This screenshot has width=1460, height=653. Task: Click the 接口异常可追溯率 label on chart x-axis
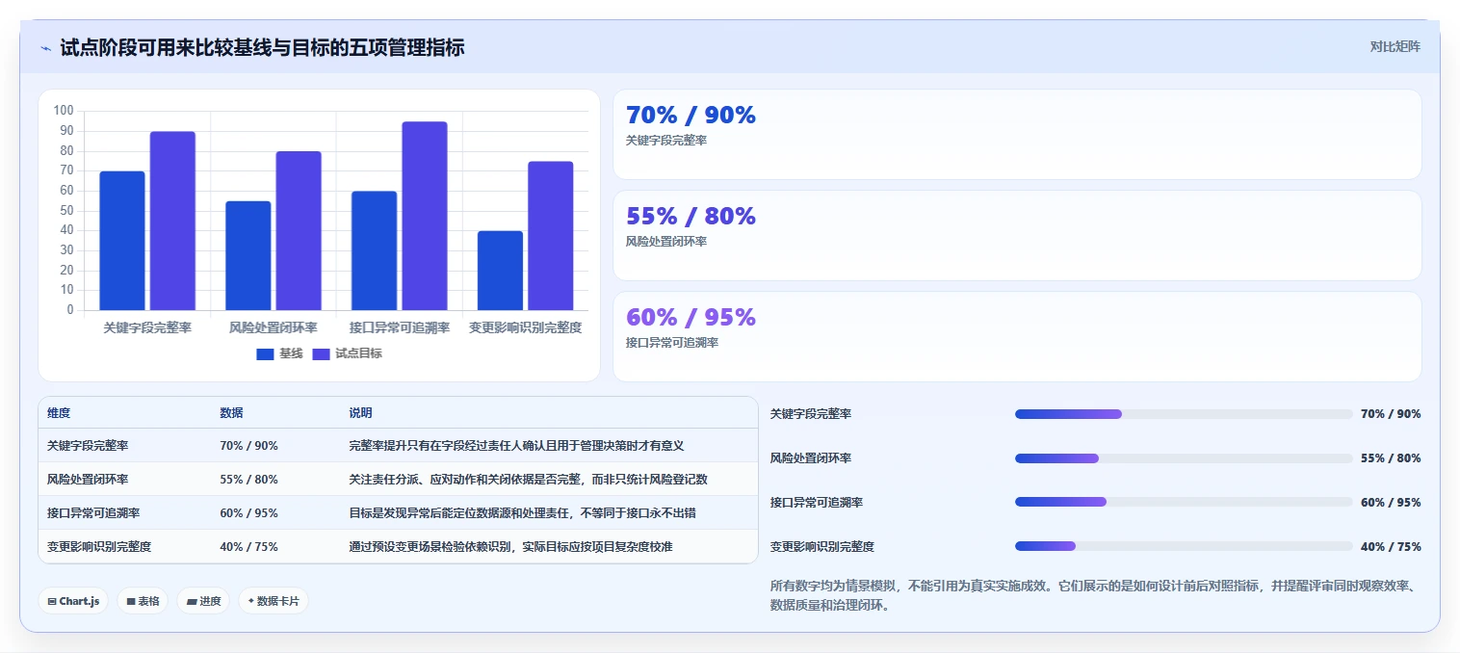[400, 327]
